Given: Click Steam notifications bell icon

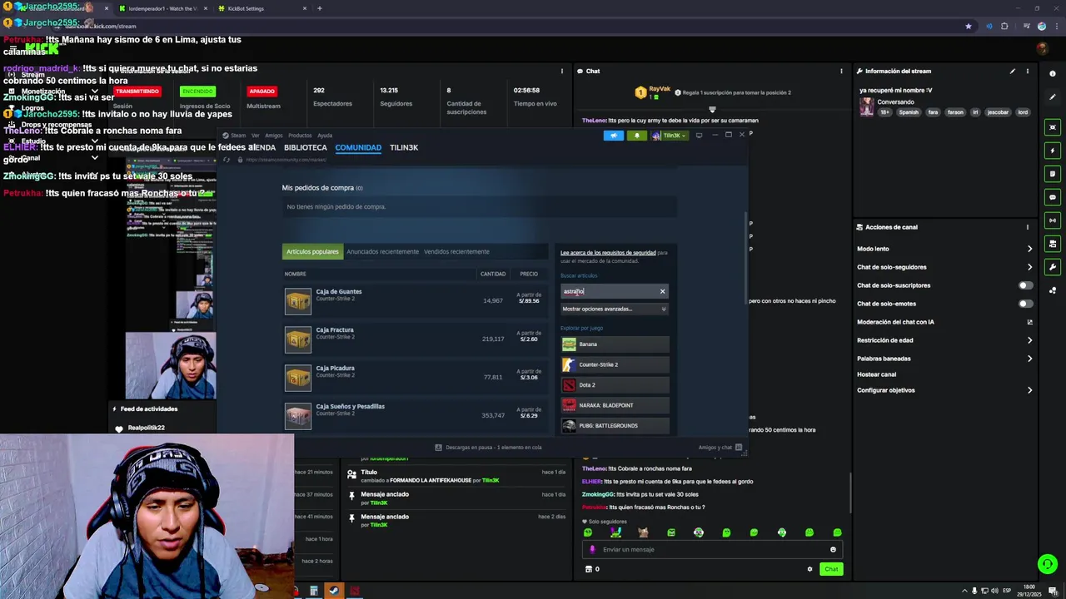Looking at the screenshot, I should 637,136.
